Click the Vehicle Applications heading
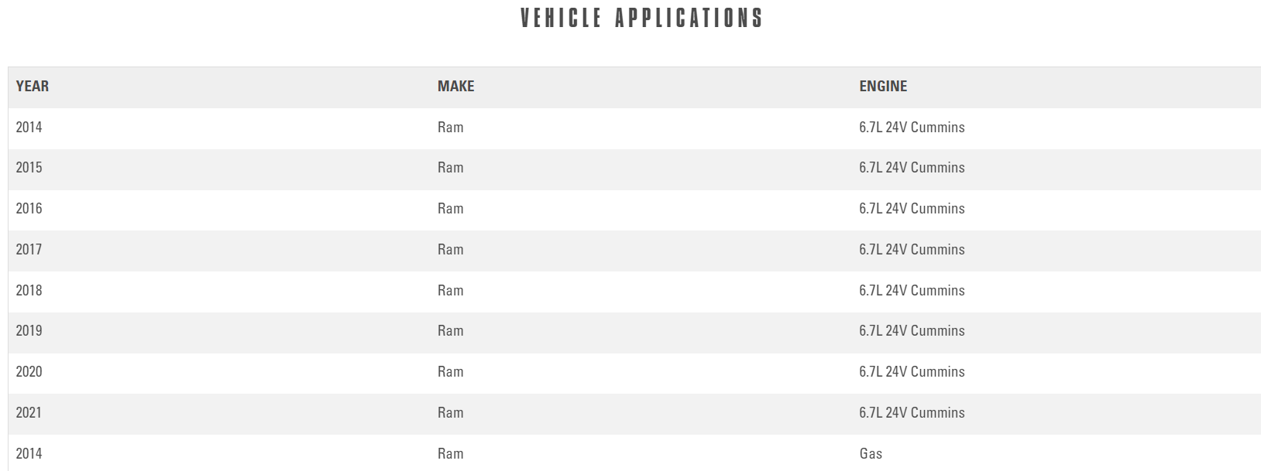Viewport: 1261px width, 471px height. point(641,18)
